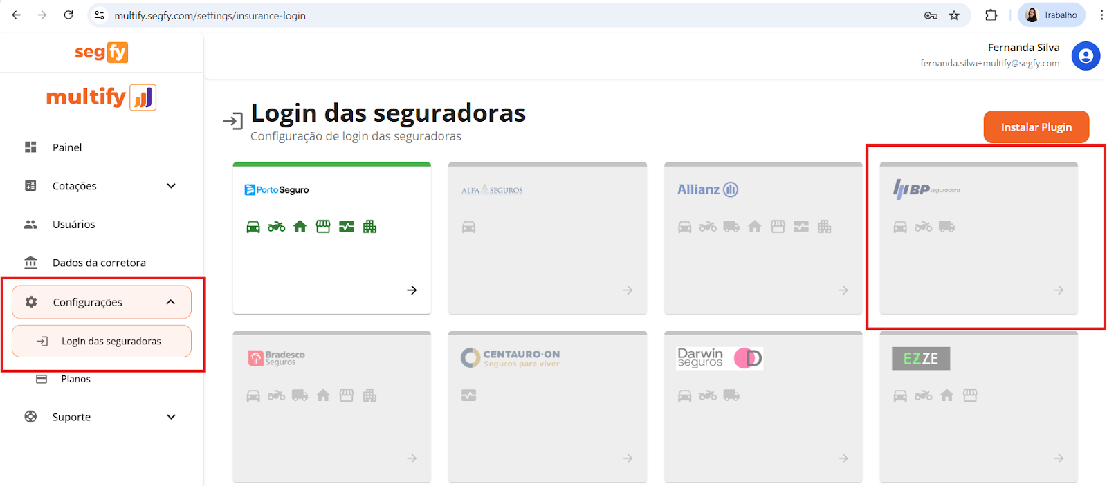Image resolution: width=1107 pixels, height=486 pixels.
Task: Click the Instalar Plugin button
Action: click(1036, 127)
